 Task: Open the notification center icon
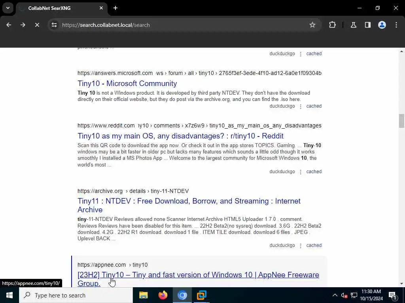click(x=392, y=295)
